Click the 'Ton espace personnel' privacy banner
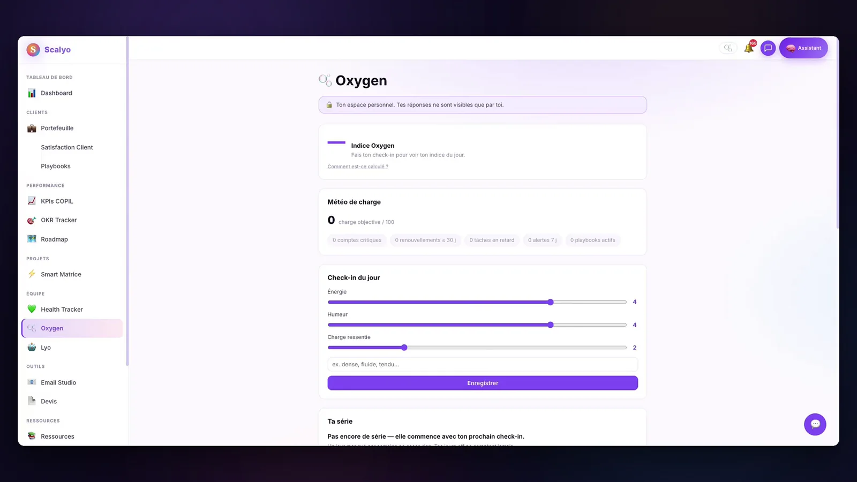This screenshot has height=482, width=857. pos(483,105)
